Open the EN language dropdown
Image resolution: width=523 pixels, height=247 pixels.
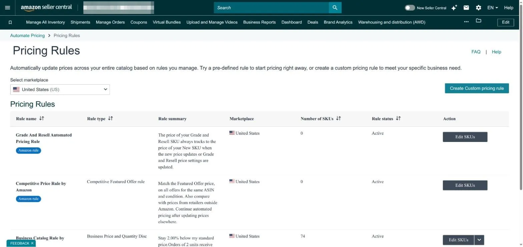pos(493,8)
